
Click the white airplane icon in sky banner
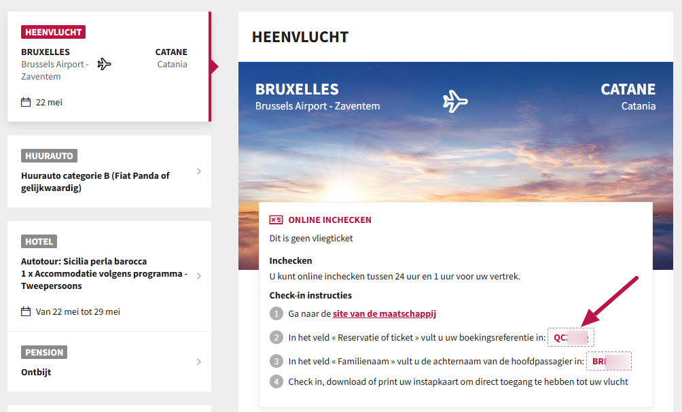click(455, 101)
